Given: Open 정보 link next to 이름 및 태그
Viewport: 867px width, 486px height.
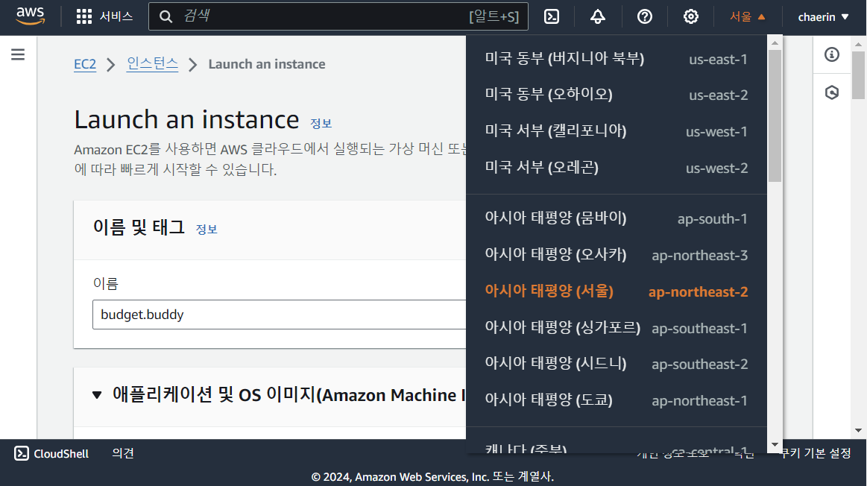Looking at the screenshot, I should point(206,229).
